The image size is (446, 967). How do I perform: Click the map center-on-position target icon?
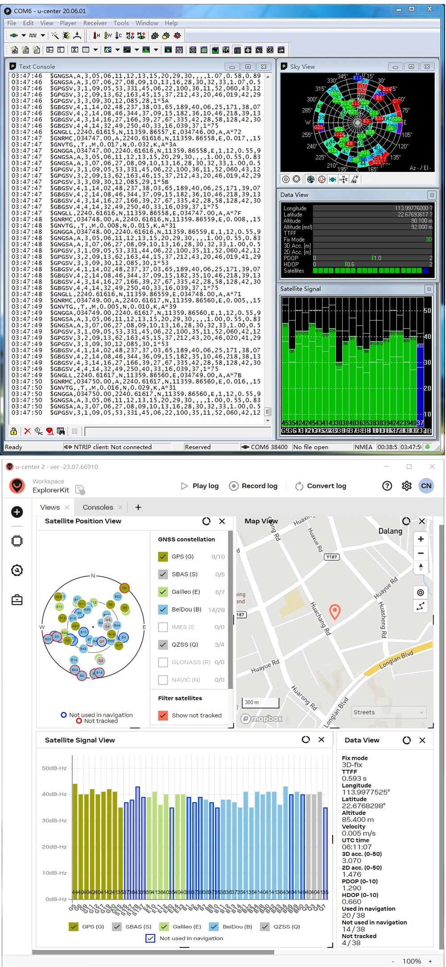[x=421, y=592]
